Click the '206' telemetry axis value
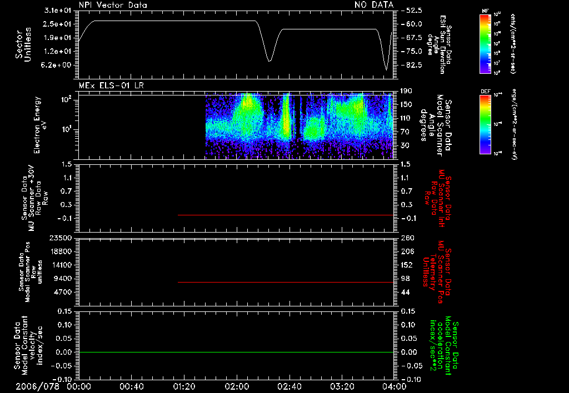 (x=407, y=251)
